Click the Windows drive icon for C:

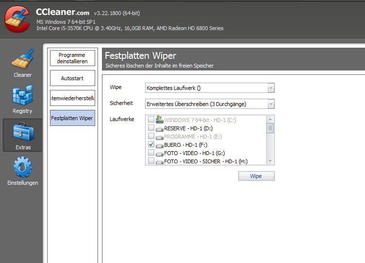coord(160,120)
